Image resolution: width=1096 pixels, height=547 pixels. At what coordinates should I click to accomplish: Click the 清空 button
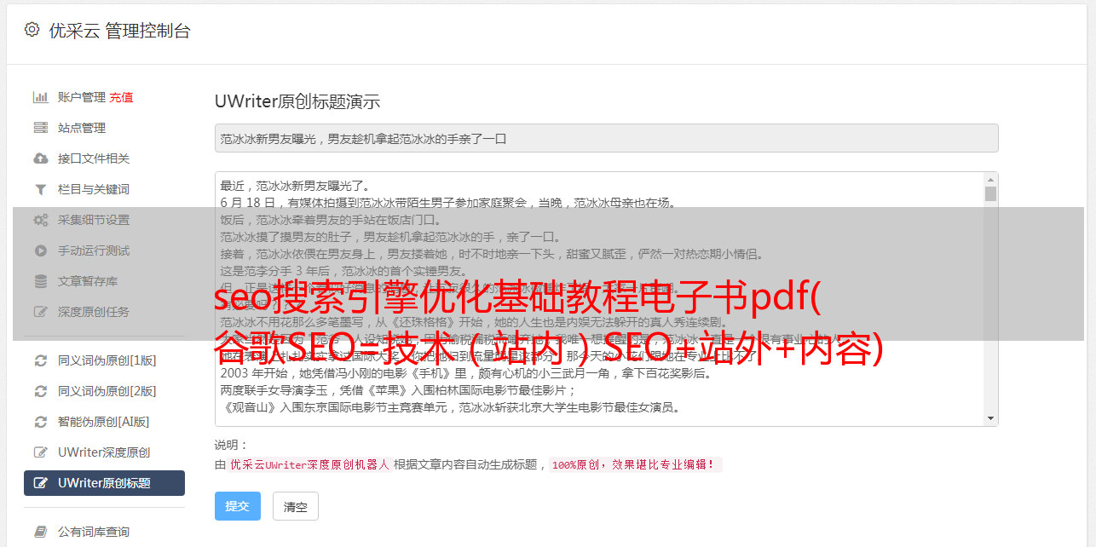coord(296,506)
